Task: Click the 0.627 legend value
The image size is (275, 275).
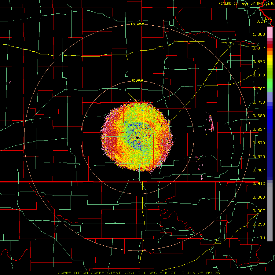Action: [x=259, y=130]
